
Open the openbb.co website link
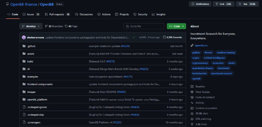coord(201,45)
